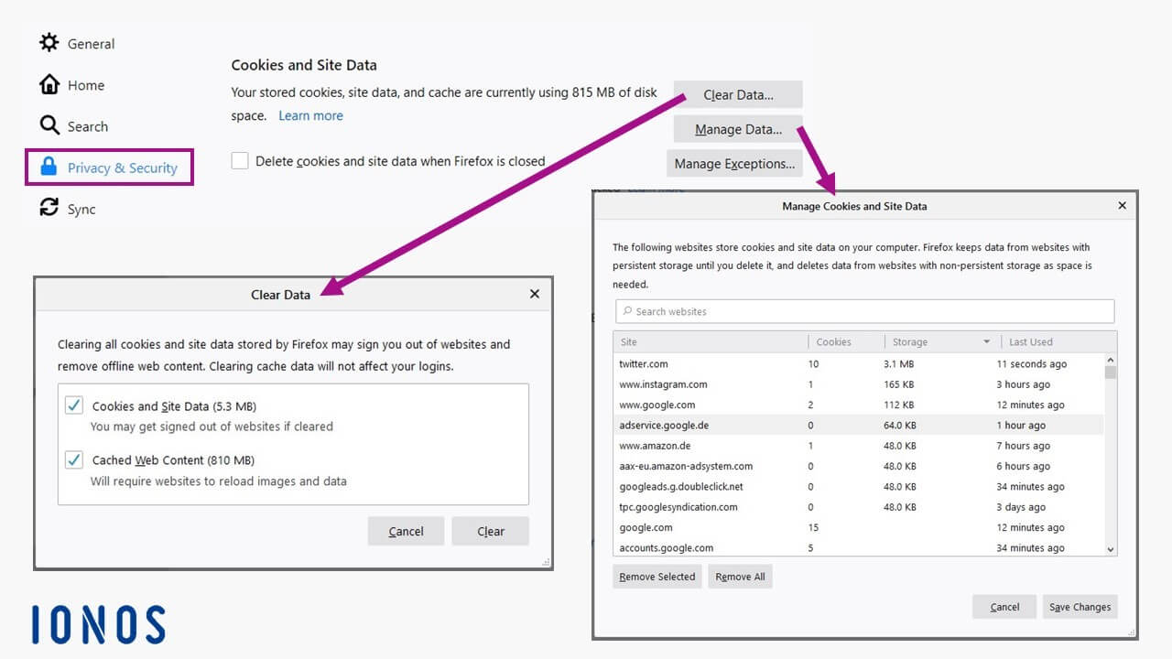Select the accounts.google.com row
This screenshot has width=1172, height=659.
(859, 547)
